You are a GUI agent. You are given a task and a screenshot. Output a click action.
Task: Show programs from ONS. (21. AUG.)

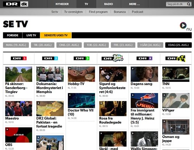(x=69, y=45)
